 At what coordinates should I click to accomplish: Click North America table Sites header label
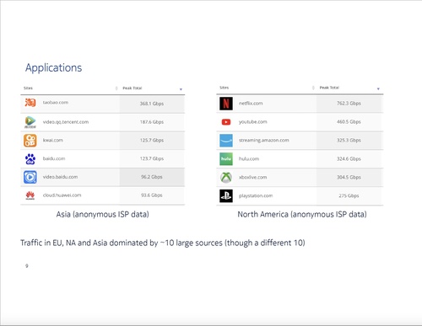225,88
